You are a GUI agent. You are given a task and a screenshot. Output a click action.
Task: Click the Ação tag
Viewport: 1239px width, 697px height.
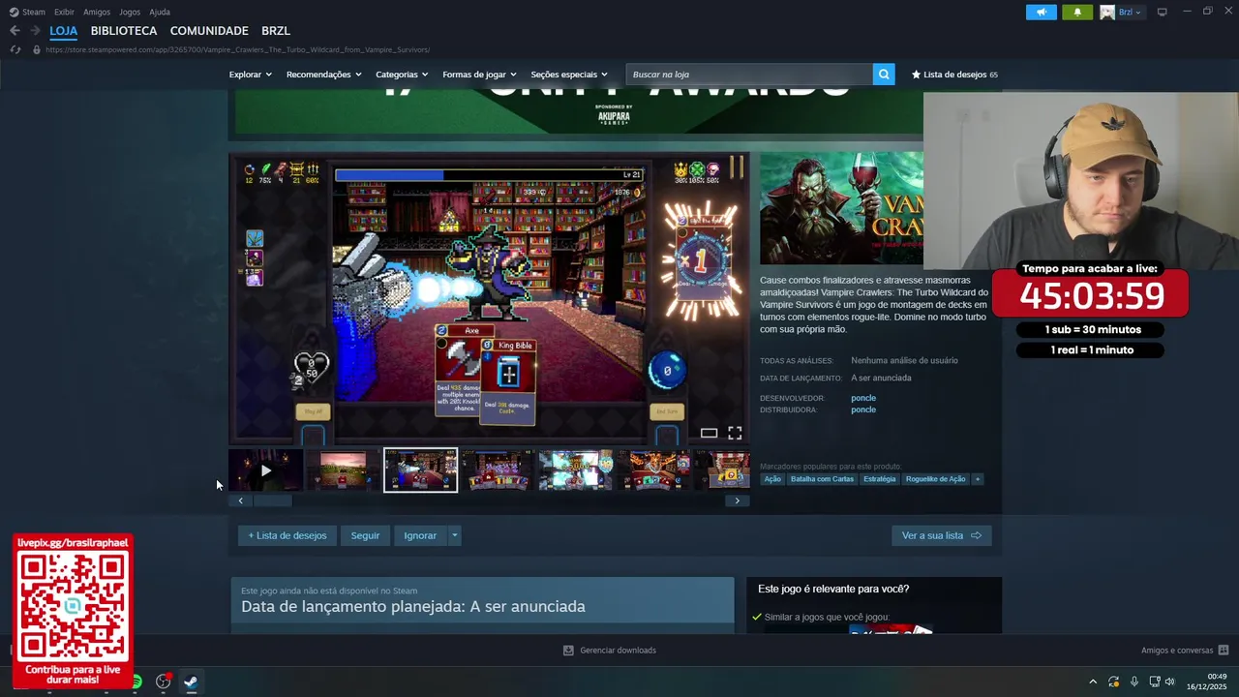click(772, 479)
